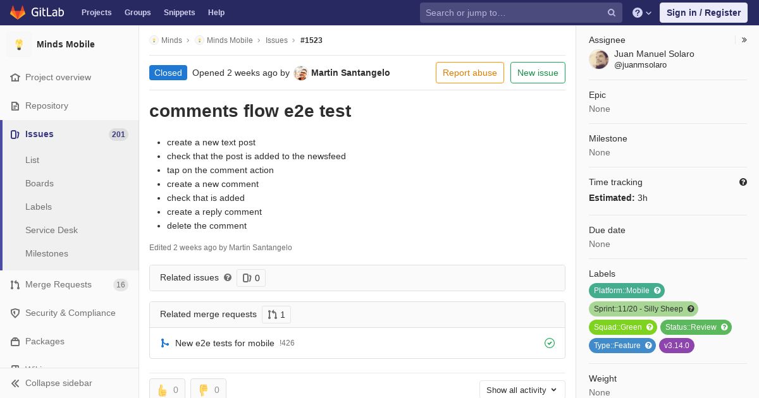Click the search magnifier icon
The height and width of the screenshot is (398, 759).
tap(612, 13)
